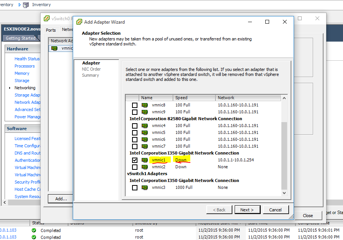Check the vmnic4 adapter checkbox

(135, 126)
